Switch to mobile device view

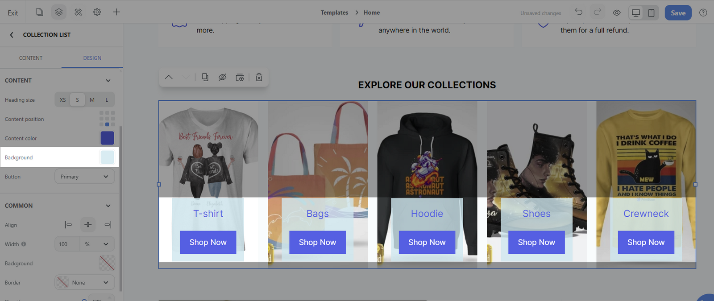pyautogui.click(x=652, y=12)
